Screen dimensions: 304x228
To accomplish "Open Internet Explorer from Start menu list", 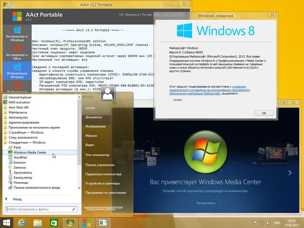I will pos(20,97).
